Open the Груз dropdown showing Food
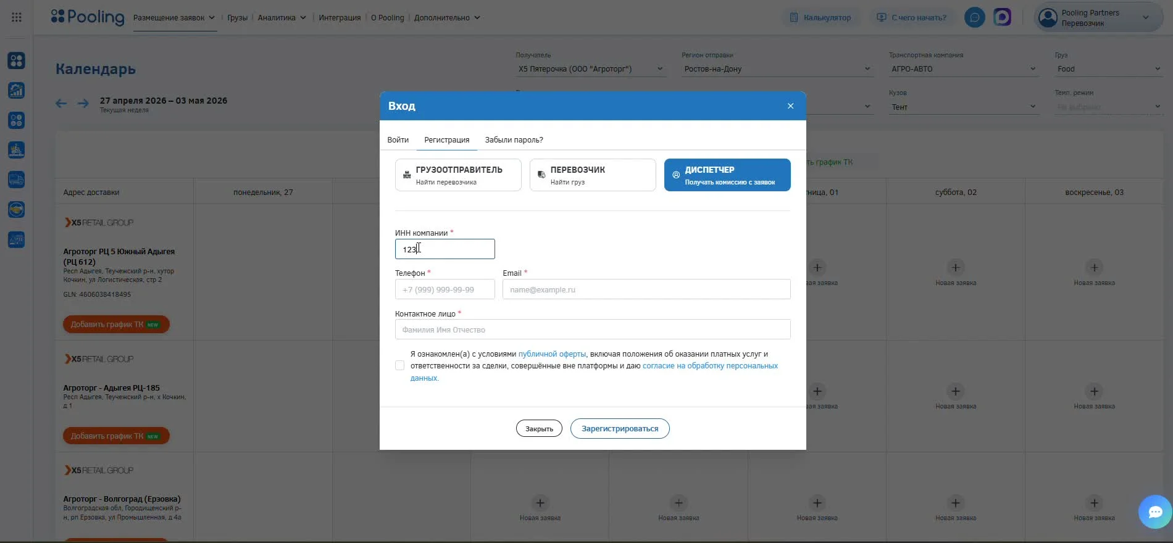Image resolution: width=1173 pixels, height=543 pixels. pos(1109,69)
